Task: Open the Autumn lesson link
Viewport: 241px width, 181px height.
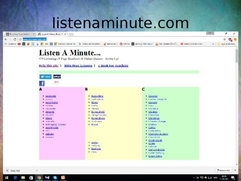Action: coord(50,134)
